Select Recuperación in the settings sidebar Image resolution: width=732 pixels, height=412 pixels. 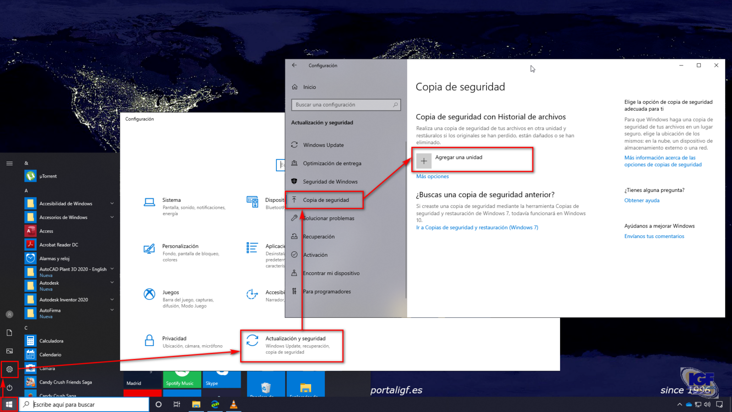point(318,237)
